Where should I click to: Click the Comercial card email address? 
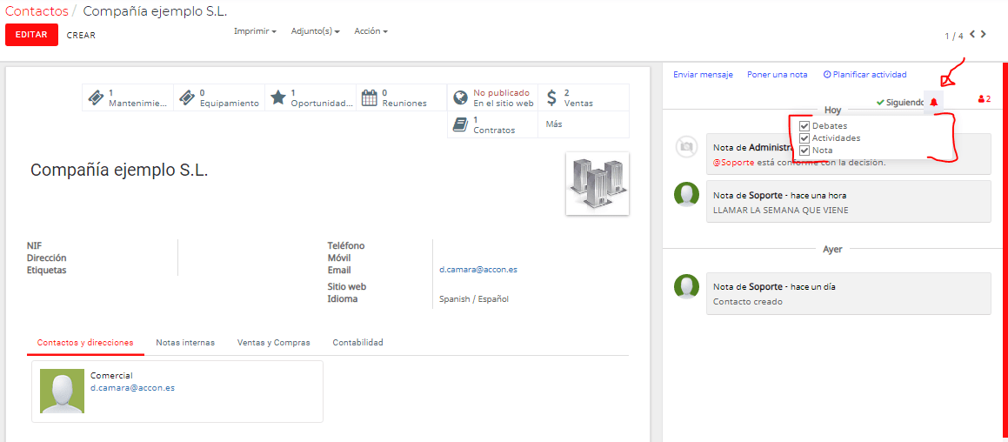(x=132, y=388)
